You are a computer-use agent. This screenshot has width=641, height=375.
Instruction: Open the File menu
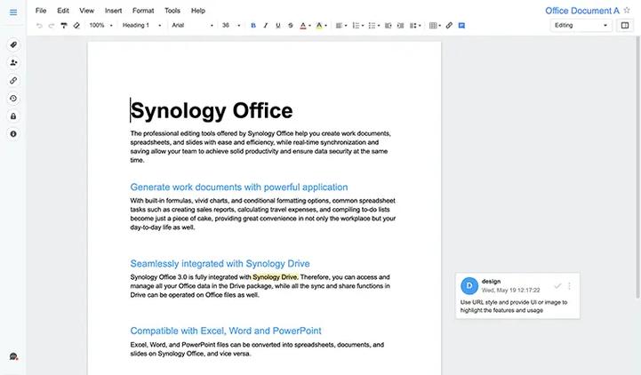coord(41,11)
